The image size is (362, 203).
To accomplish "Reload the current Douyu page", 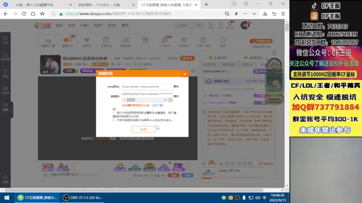I will coord(24,14).
